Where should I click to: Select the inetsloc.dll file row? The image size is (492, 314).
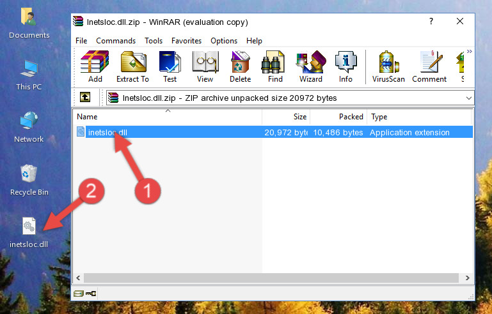click(273, 132)
